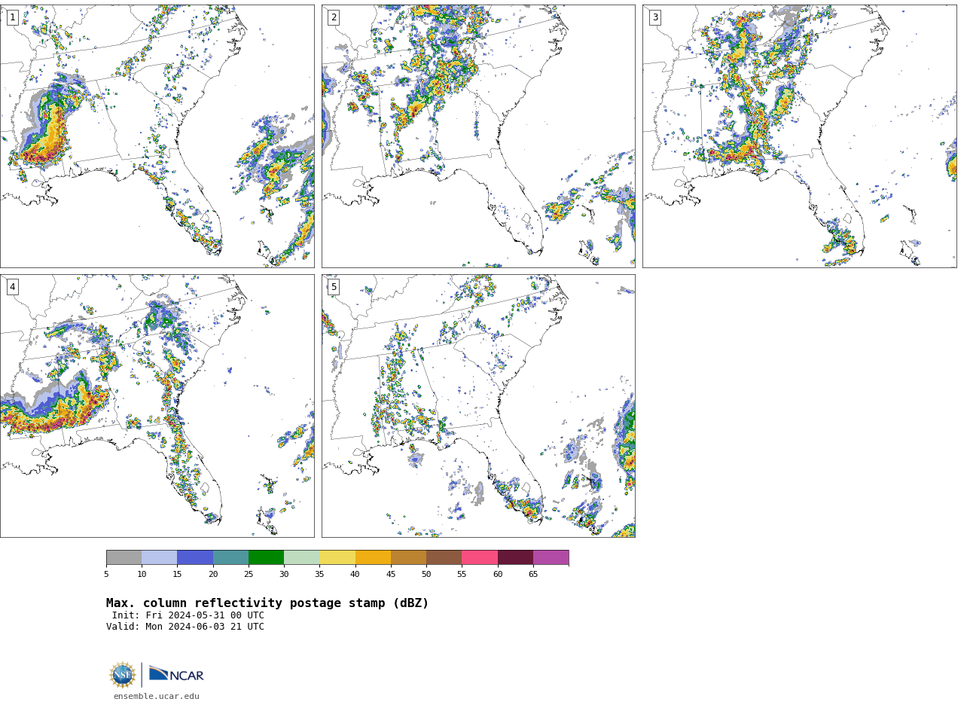Click the panel number 2 label box
This screenshot has height=705, width=964.
[334, 17]
